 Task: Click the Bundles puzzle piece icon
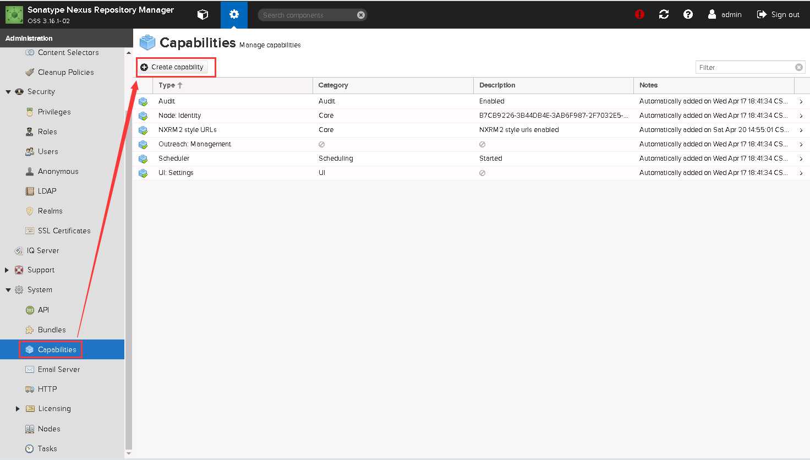30,330
